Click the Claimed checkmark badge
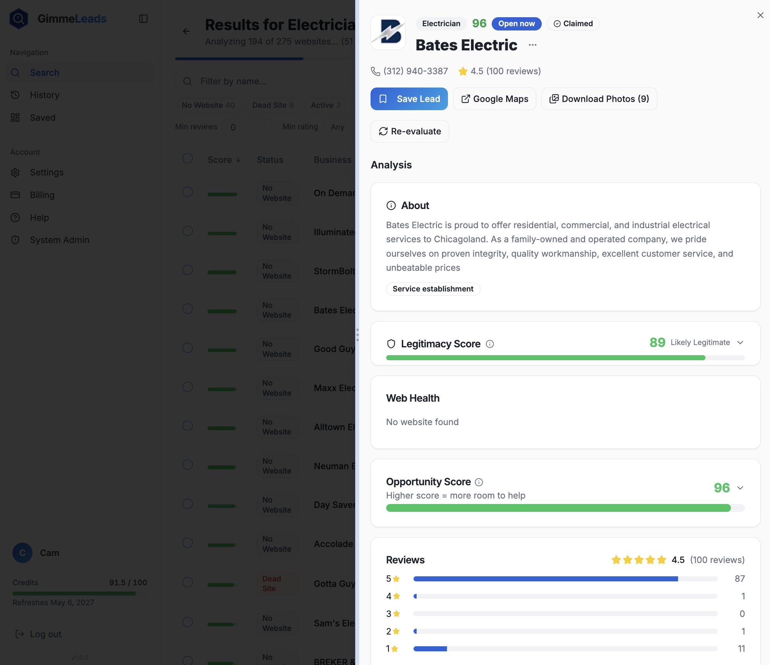Screen dimensions: 770x665 click(573, 24)
